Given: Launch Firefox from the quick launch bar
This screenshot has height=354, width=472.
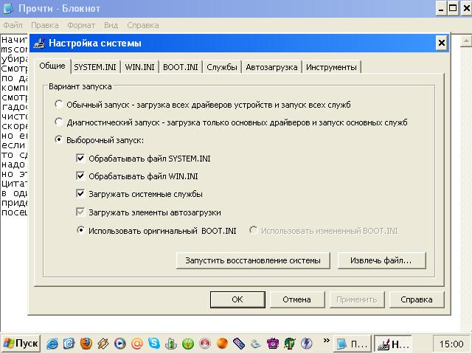Looking at the screenshot, I should [x=86, y=344].
